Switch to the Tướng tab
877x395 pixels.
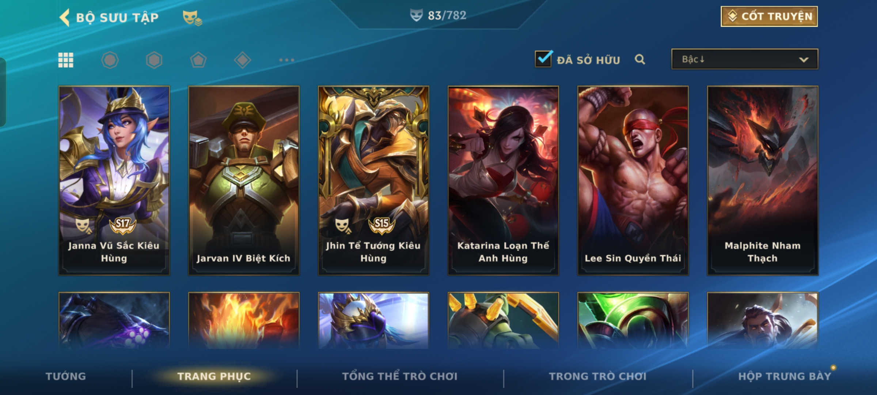[x=66, y=376]
